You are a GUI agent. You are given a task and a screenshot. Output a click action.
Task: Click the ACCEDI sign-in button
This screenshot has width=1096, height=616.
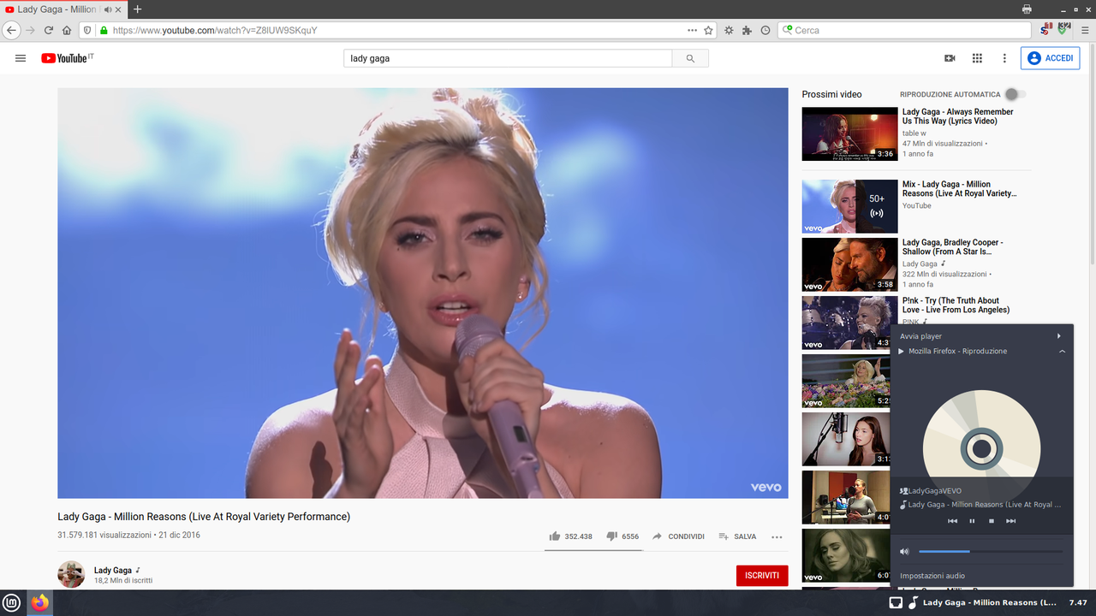point(1050,58)
